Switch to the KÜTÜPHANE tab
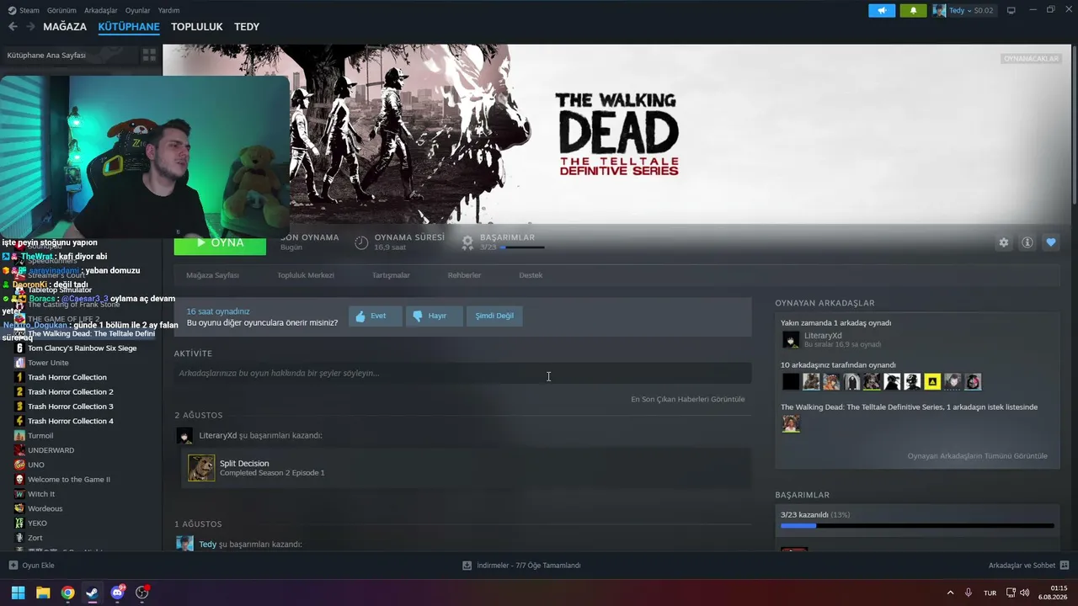Image resolution: width=1078 pixels, height=606 pixels. (x=129, y=27)
